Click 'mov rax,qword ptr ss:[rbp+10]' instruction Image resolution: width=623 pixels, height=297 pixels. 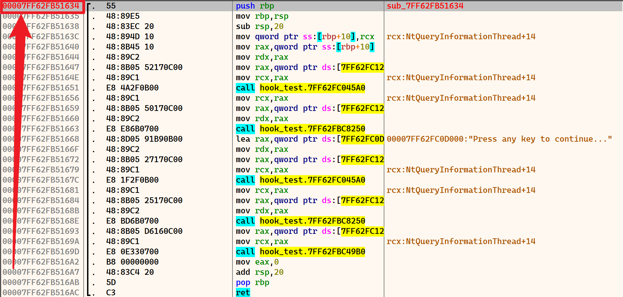click(305, 47)
